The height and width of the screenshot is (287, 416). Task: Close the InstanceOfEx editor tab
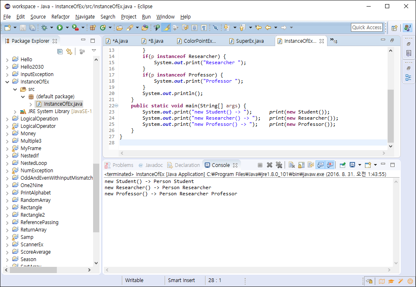(x=322, y=41)
